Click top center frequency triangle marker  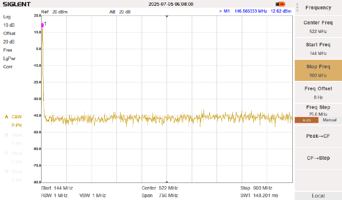click(167, 16)
